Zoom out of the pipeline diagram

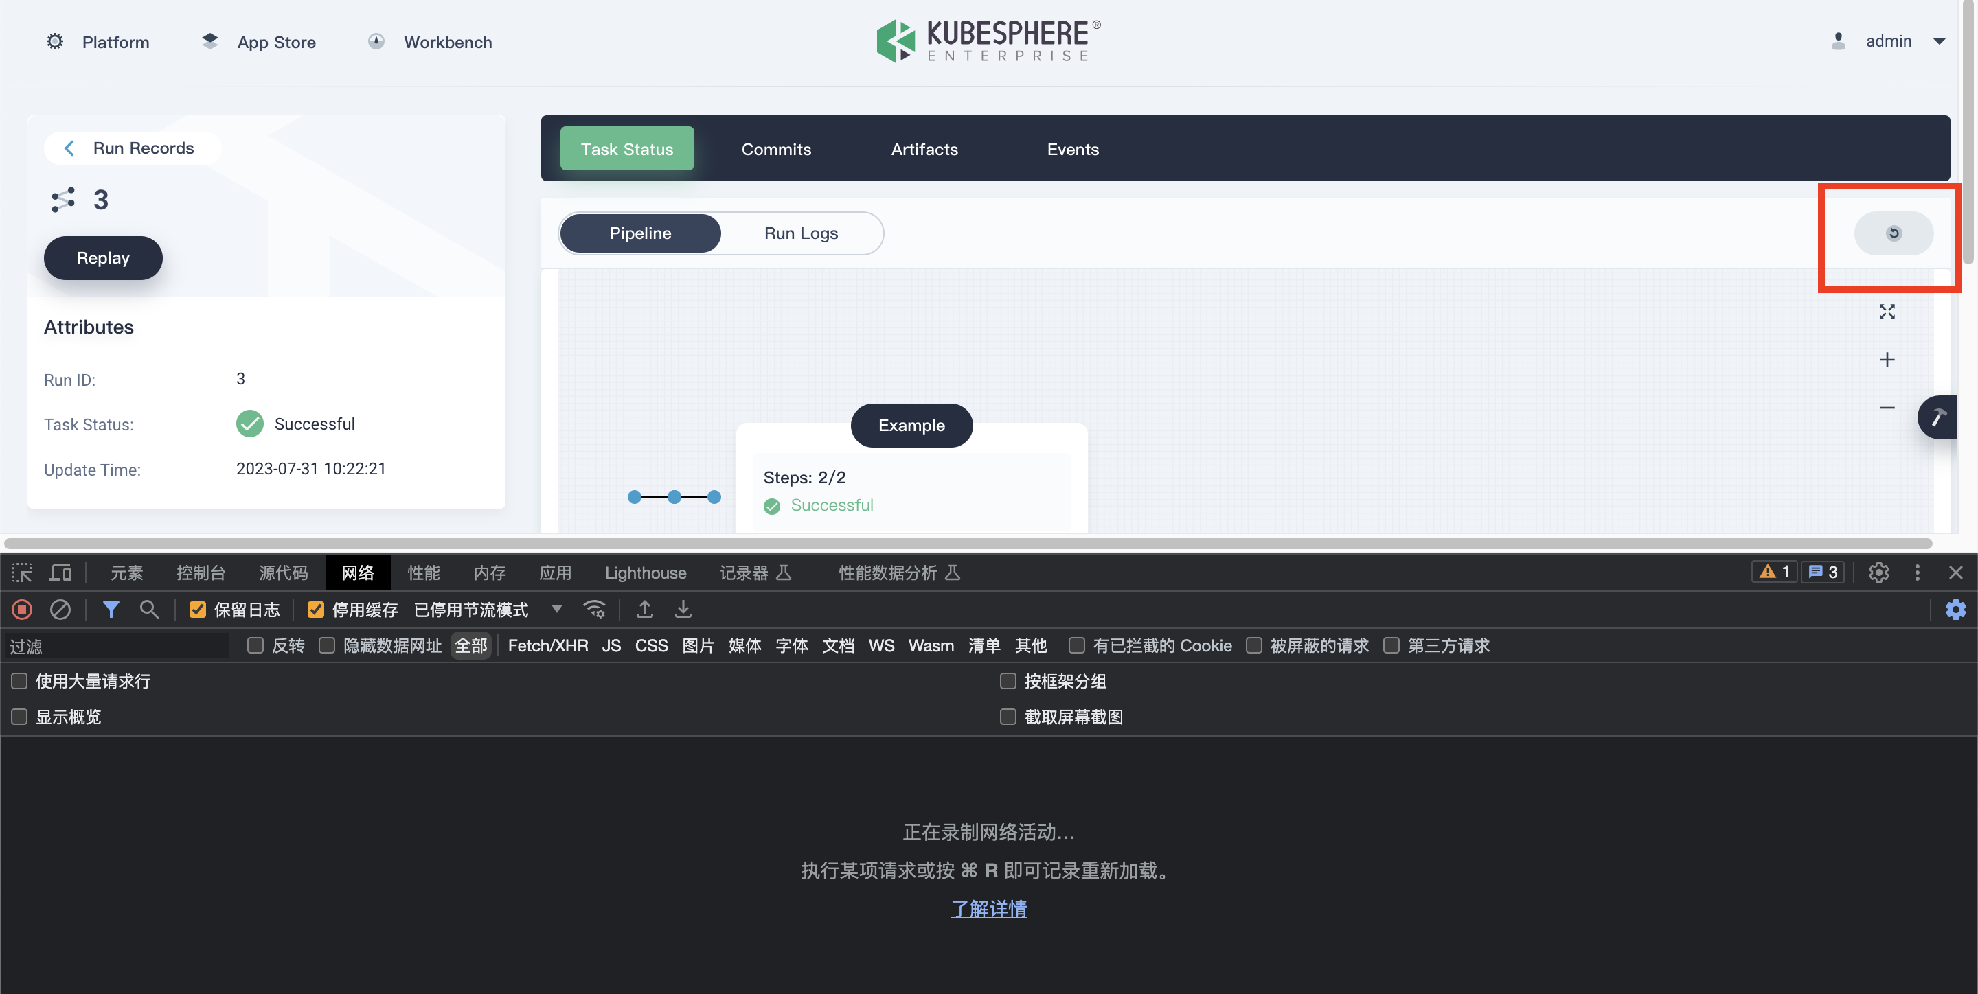[1887, 408]
